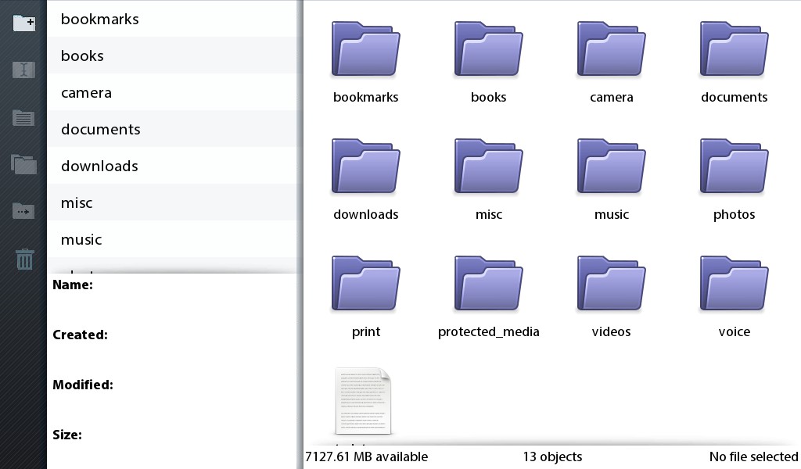
Task: Select the text document thumbnail
Action: pos(363,400)
